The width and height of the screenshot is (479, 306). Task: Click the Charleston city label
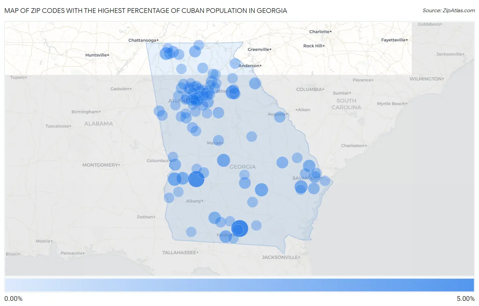pos(353,145)
